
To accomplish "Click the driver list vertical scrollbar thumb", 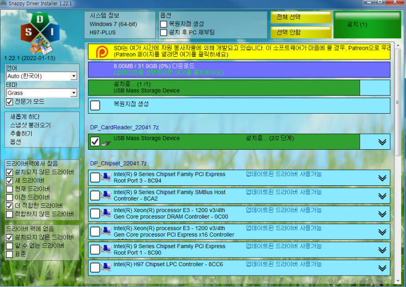I will (398, 104).
